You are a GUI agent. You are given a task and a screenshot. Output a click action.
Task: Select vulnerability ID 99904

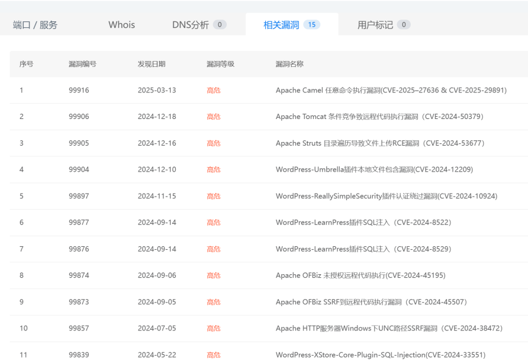click(x=79, y=169)
